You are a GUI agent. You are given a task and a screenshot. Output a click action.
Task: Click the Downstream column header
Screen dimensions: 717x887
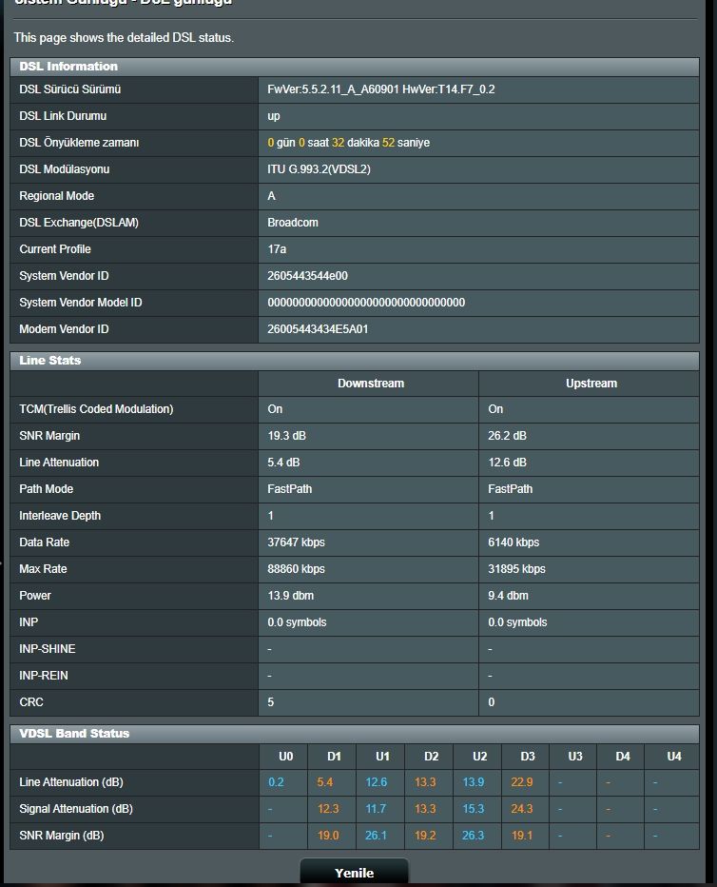click(371, 383)
